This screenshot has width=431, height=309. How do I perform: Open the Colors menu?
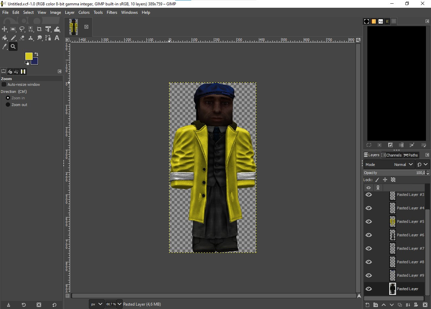click(84, 12)
